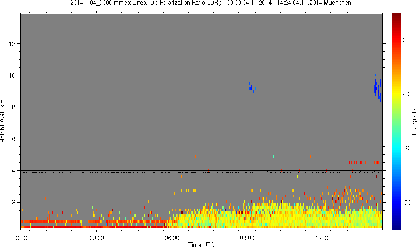
Task: Click the red band at plot bottom before 06:00
Action: (95, 227)
